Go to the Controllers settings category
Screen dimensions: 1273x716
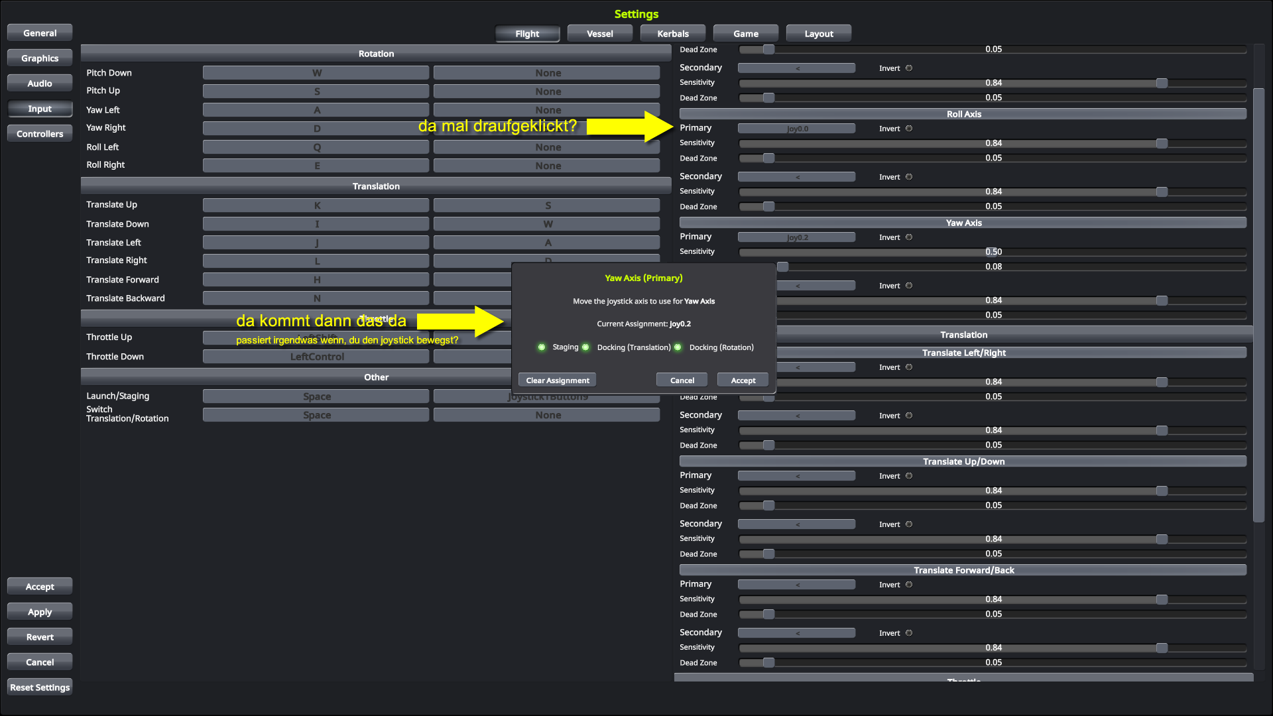(x=40, y=134)
